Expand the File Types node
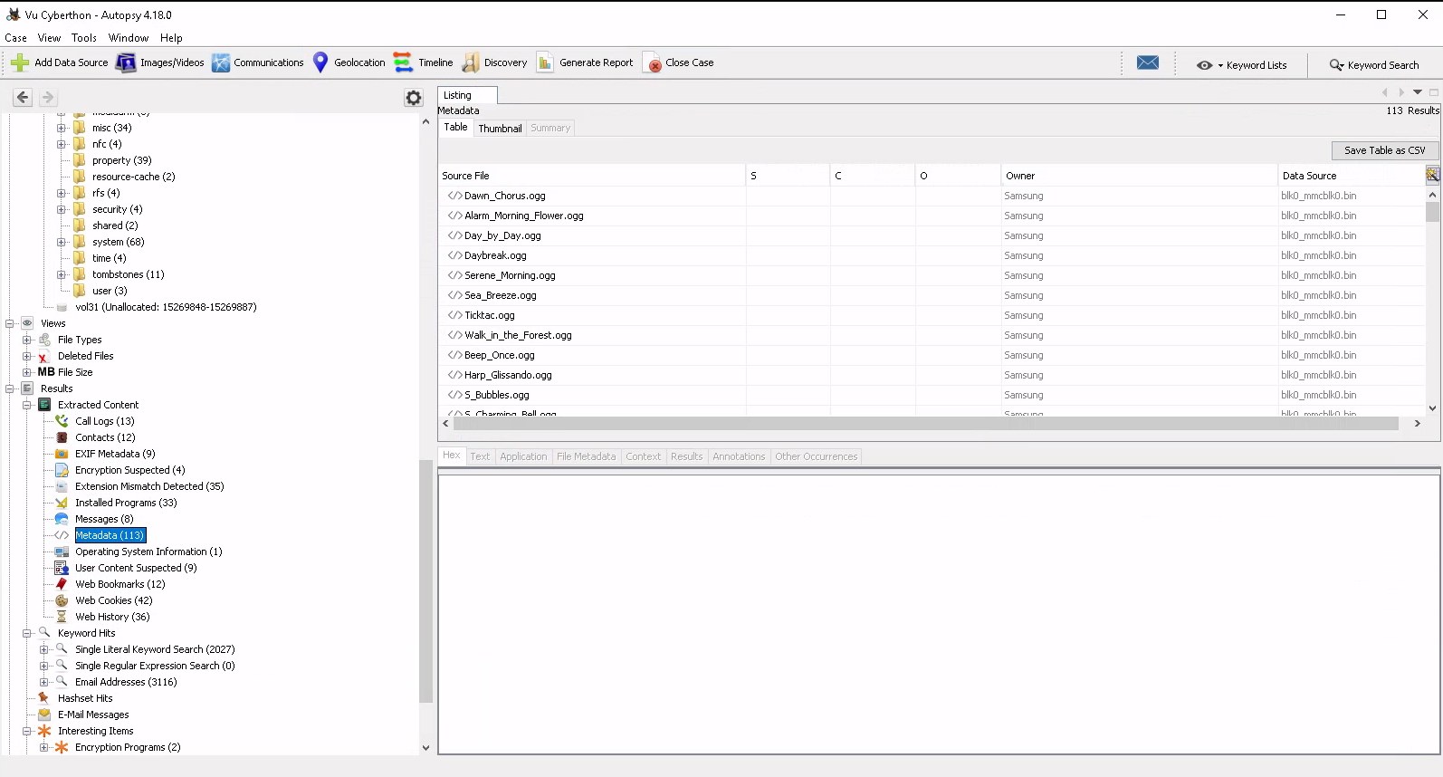 tap(27, 340)
